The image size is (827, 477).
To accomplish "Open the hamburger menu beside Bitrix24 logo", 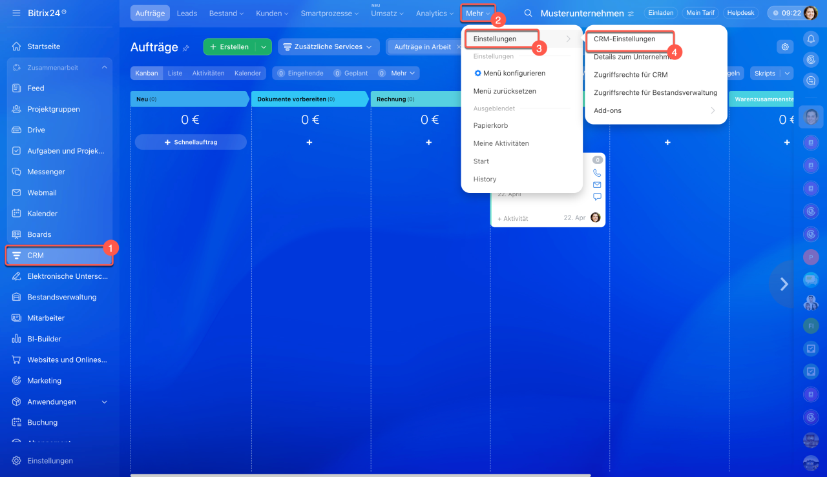I will pyautogui.click(x=16, y=13).
